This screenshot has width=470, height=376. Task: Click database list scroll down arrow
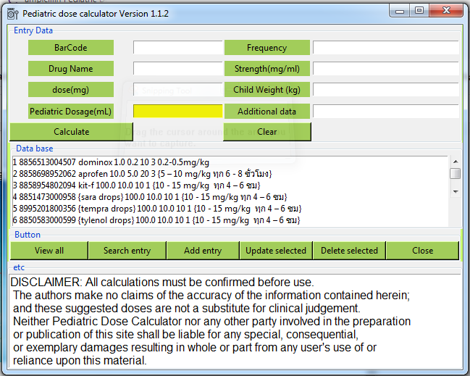point(456,191)
